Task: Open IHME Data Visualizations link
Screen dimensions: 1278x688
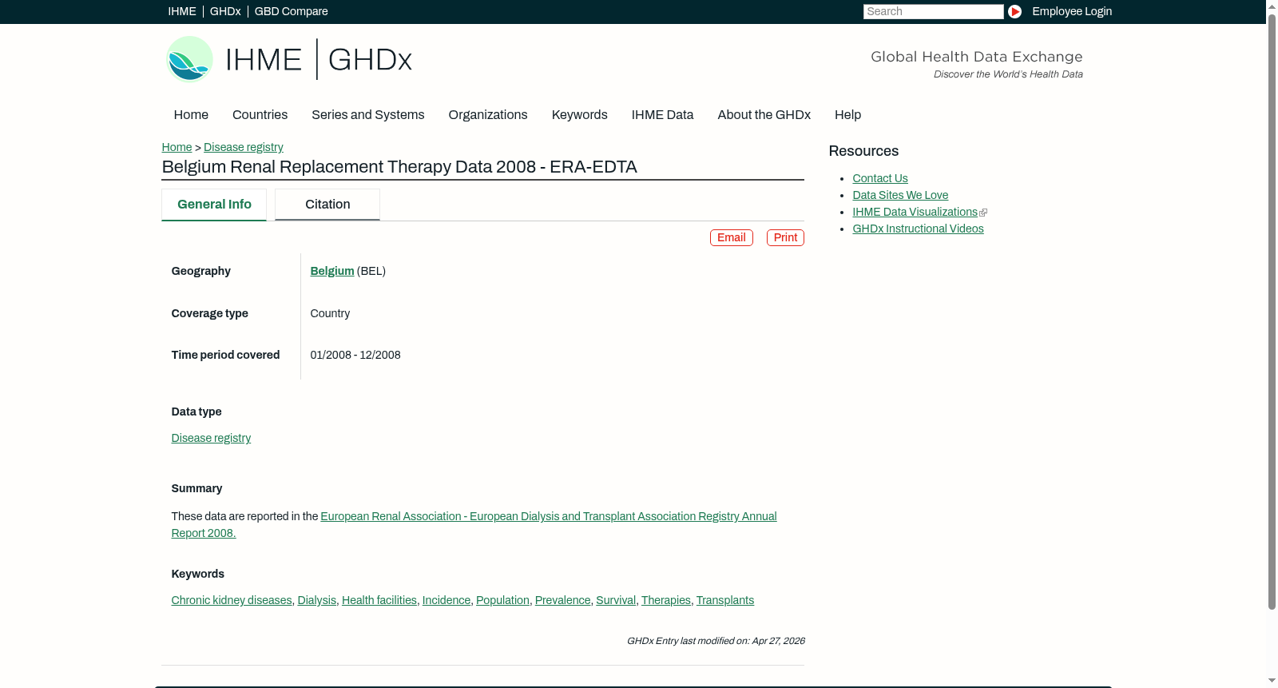Action: point(915,212)
